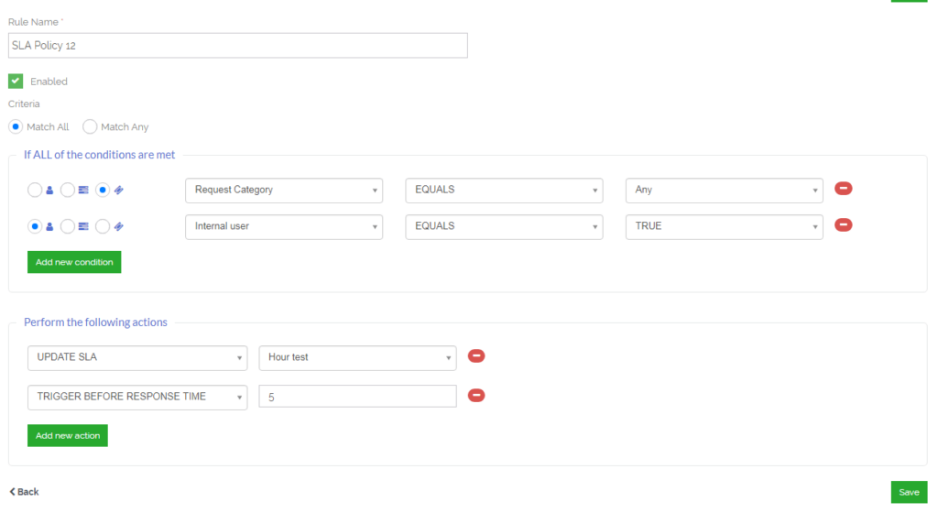Click Add new condition button

(x=74, y=262)
